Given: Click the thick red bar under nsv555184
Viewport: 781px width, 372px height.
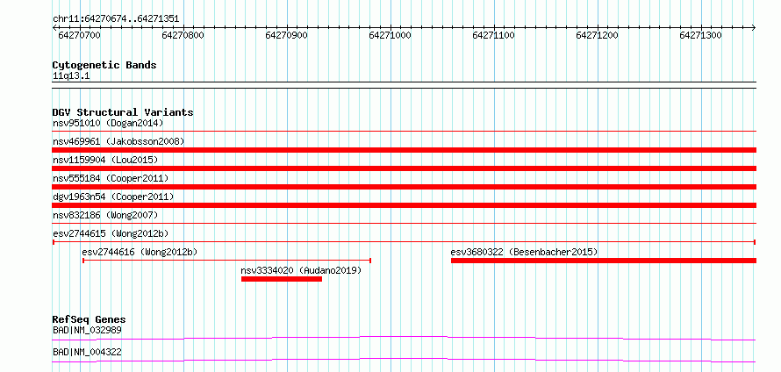Looking at the screenshot, I should pyautogui.click(x=404, y=187).
